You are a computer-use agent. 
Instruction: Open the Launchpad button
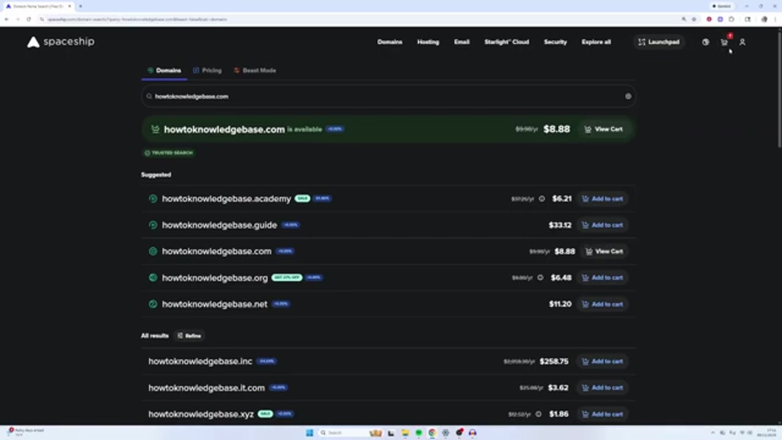click(x=659, y=42)
